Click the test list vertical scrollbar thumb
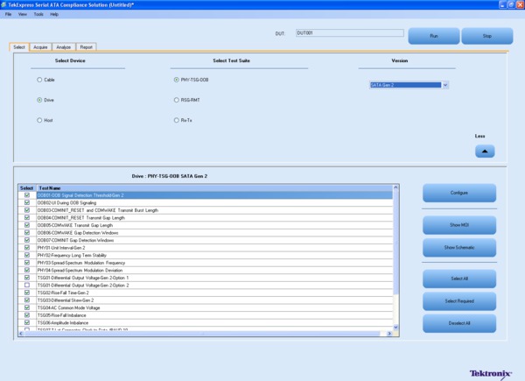 [x=395, y=243]
